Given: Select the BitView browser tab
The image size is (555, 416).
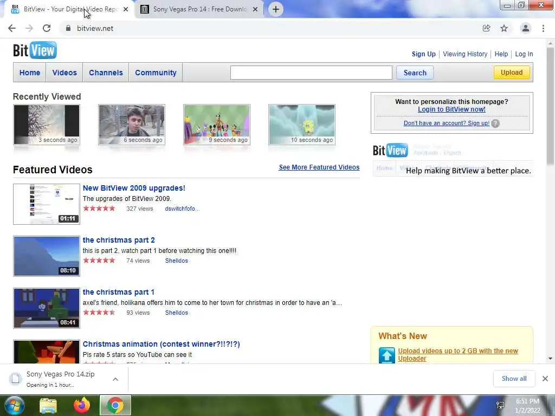Looking at the screenshot, I should click(69, 9).
